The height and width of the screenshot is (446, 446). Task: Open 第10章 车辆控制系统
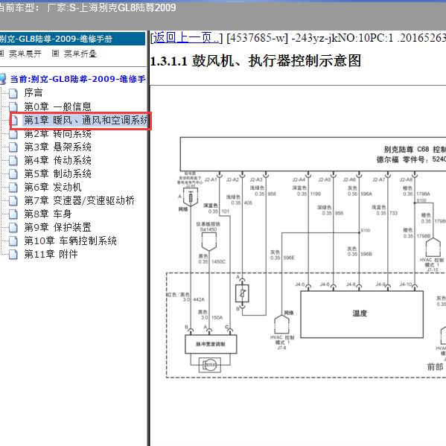click(70, 240)
